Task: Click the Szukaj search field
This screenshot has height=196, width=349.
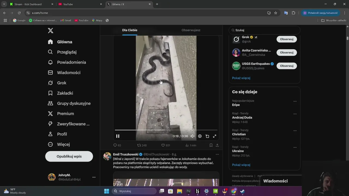Action: [264, 30]
